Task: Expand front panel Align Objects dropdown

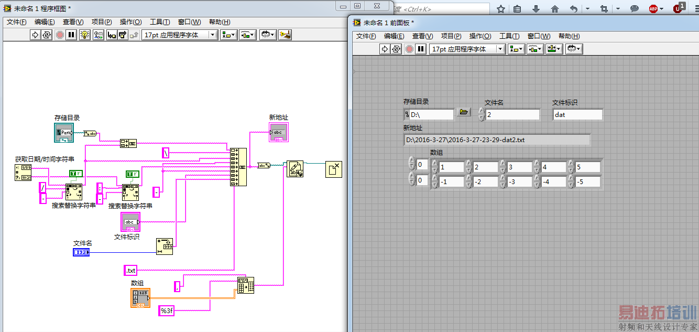Action: pyautogui.click(x=518, y=49)
